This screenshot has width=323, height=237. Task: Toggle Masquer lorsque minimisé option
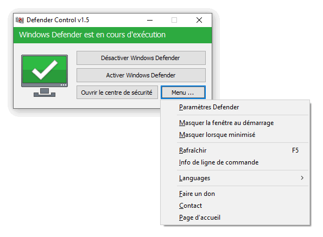coord(235,135)
